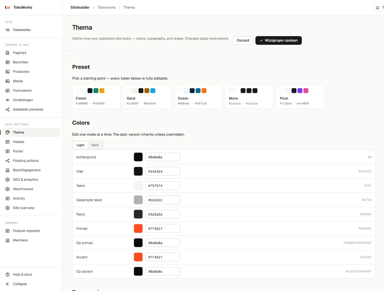Navigate to Sitebuilder breadcrumb
This screenshot has width=384, height=291.
[80, 7]
